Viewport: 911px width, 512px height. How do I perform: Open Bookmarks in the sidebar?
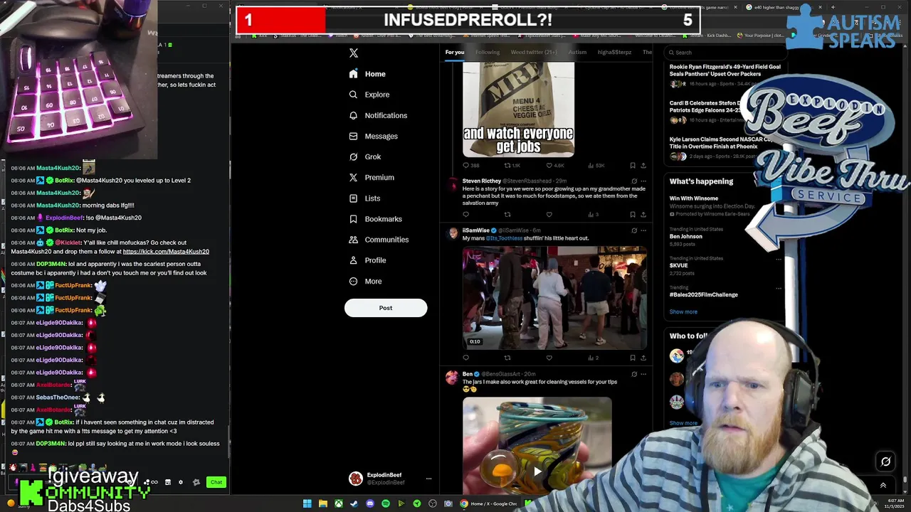[375, 219]
